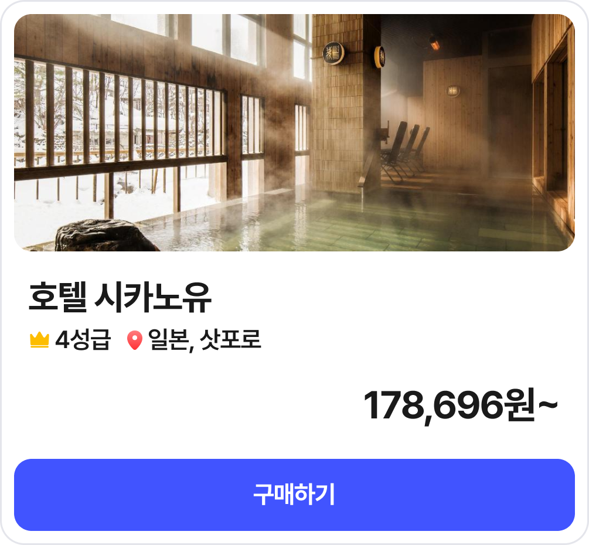Click the 일본 country text
Screen dimensions: 589x545
pos(169,340)
